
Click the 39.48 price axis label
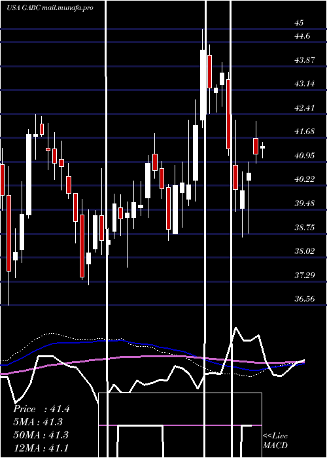pyautogui.click(x=305, y=203)
